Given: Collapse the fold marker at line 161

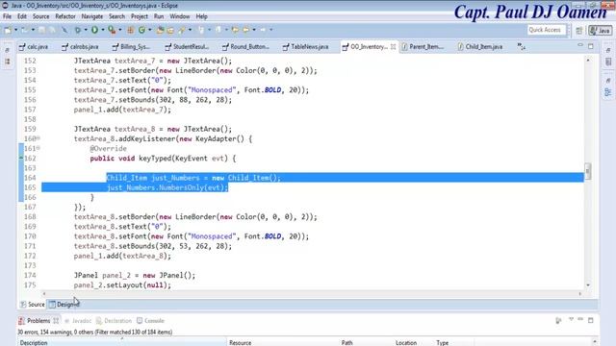Looking at the screenshot, I should tap(38, 148).
